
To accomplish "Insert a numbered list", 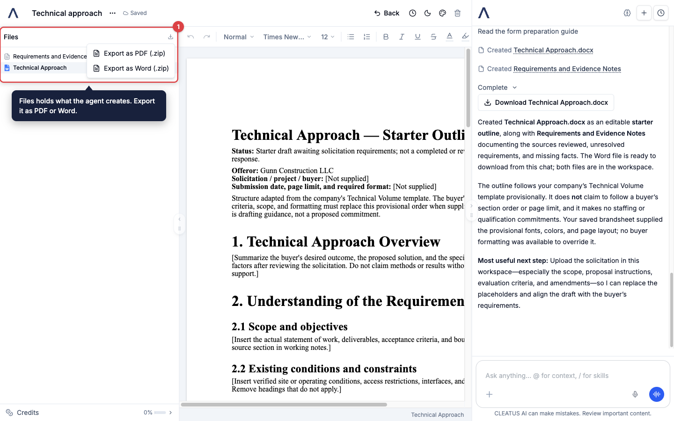I will click(366, 37).
